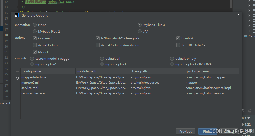Click base path cell of serviceImpl row
The image size is (255, 136).
tap(158, 88)
